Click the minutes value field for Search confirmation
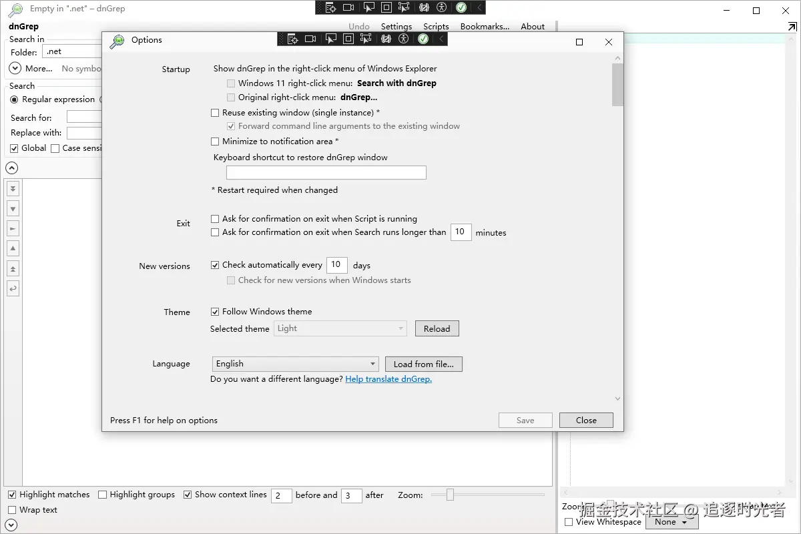The width and height of the screenshot is (801, 534). (461, 232)
